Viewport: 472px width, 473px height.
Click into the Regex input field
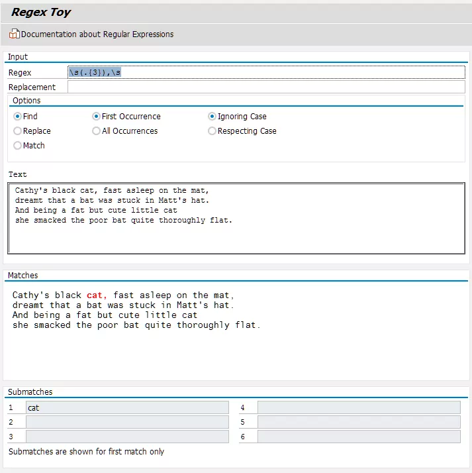point(265,72)
